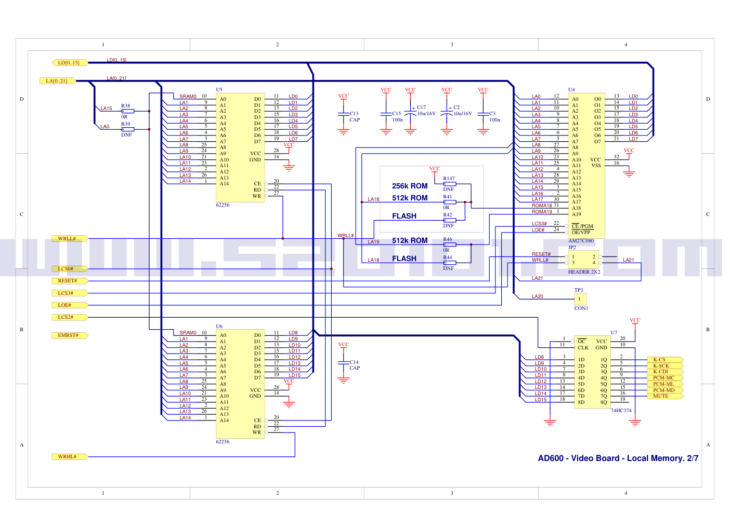Select the FLASH text beside R42
The height and width of the screenshot is (515, 730).
(x=404, y=216)
